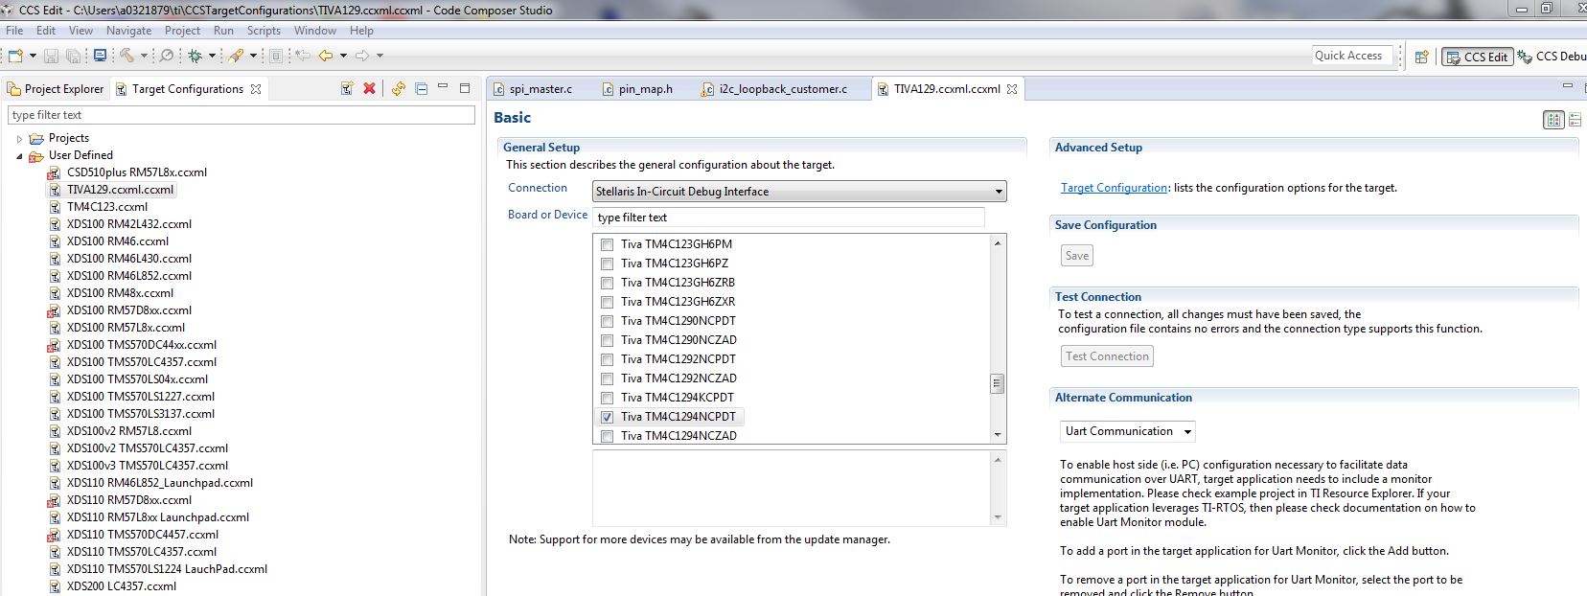Open the Navigate menu
This screenshot has height=596, width=1587.
128,31
